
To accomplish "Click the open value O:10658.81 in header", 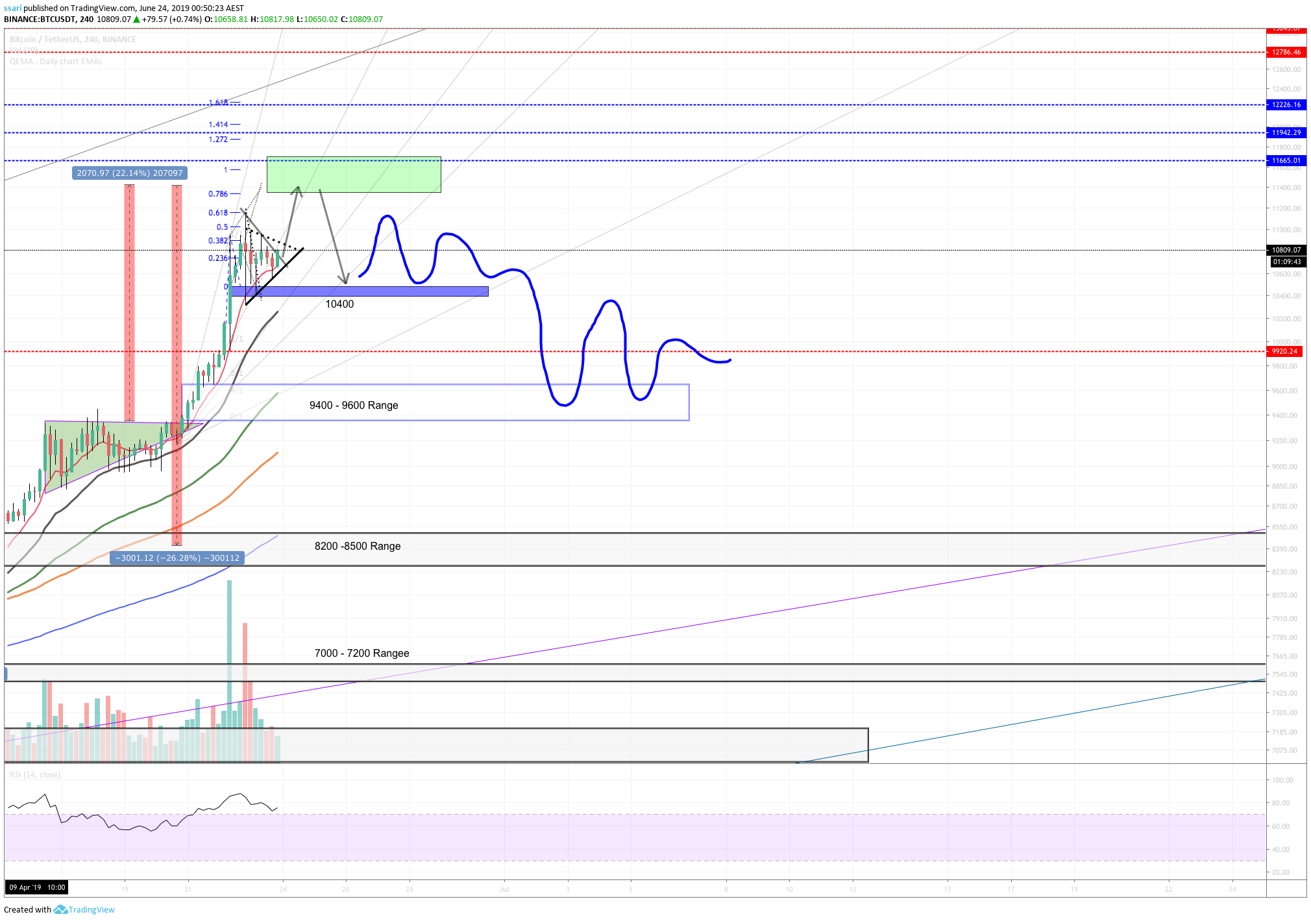I will [x=226, y=19].
